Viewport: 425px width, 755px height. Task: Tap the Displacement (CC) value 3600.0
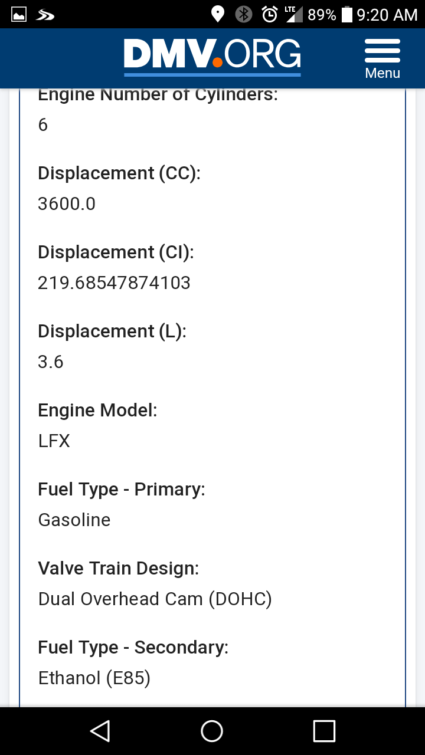pos(67,204)
